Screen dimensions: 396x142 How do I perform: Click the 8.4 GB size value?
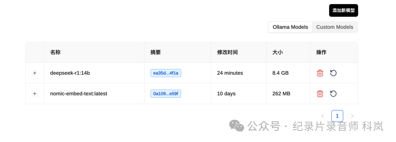pyautogui.click(x=280, y=73)
